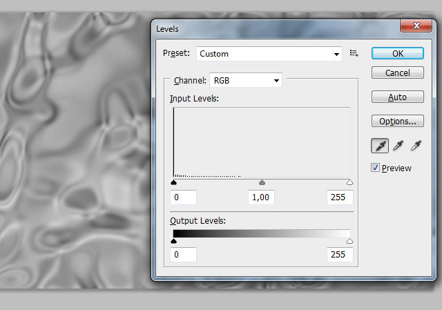Click the input shadow value field 0
The image size is (442, 310).
[183, 197]
